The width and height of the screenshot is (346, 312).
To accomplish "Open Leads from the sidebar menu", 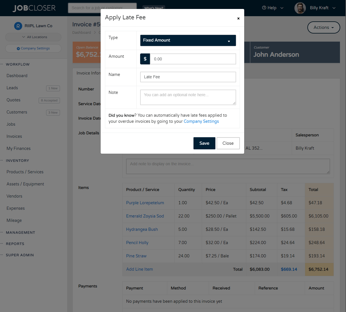I will click(x=13, y=88).
